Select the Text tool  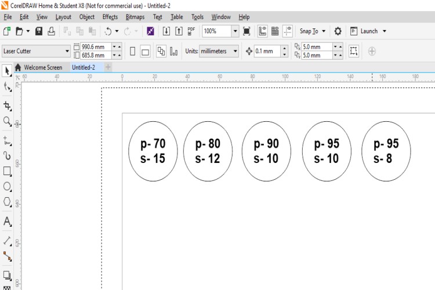click(7, 221)
